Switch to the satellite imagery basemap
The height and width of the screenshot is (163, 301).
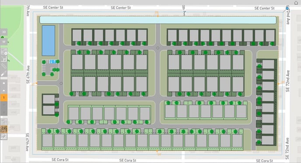click(4, 129)
